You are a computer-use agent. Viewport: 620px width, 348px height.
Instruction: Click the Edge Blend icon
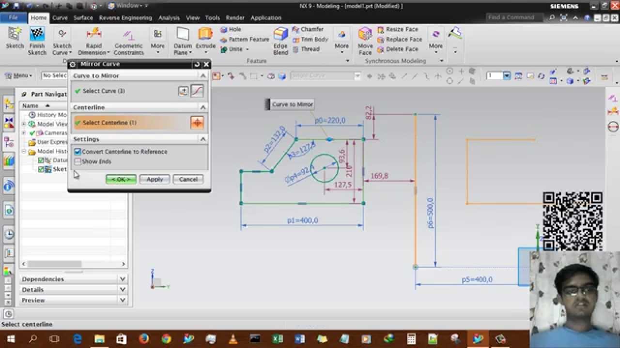(x=280, y=34)
